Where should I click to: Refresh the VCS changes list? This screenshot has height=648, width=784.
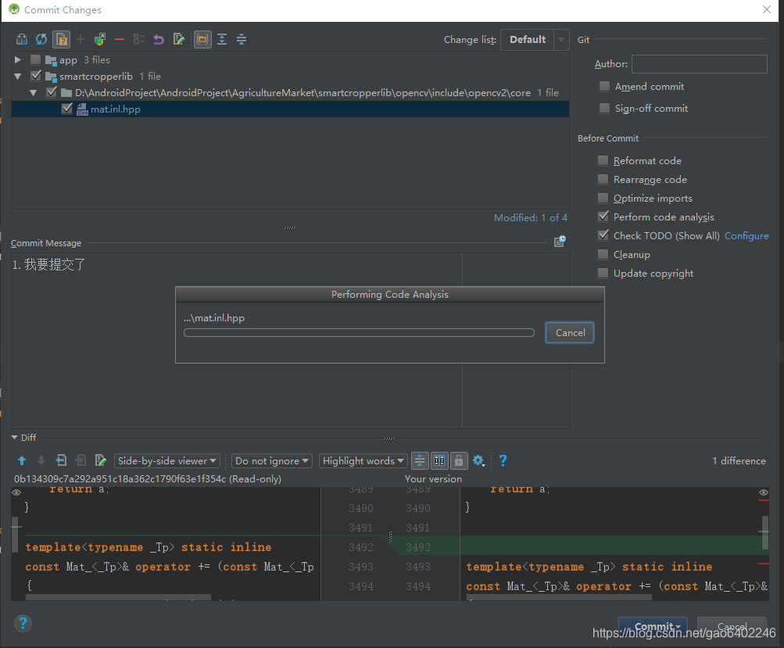(41, 40)
